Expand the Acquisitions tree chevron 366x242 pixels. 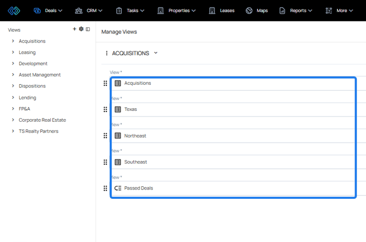[x=13, y=41]
